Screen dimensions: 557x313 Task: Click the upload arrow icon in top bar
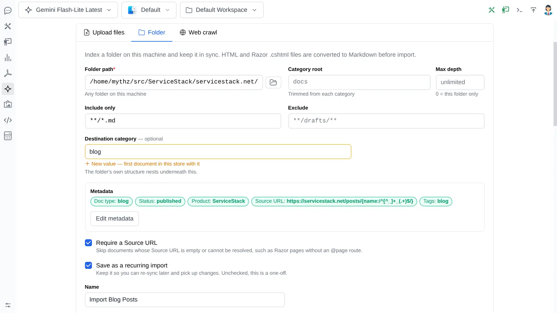coord(533,10)
